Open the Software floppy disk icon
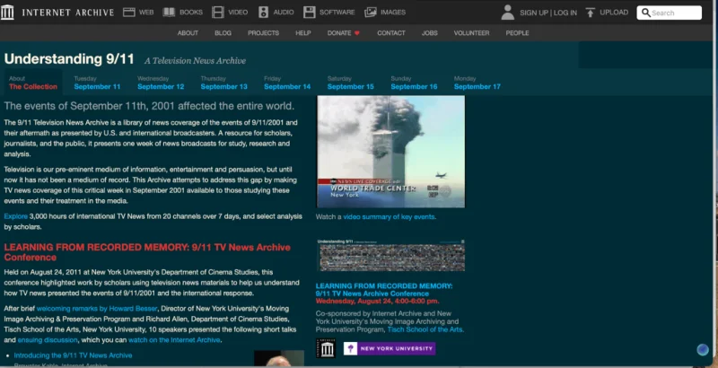 [310, 13]
